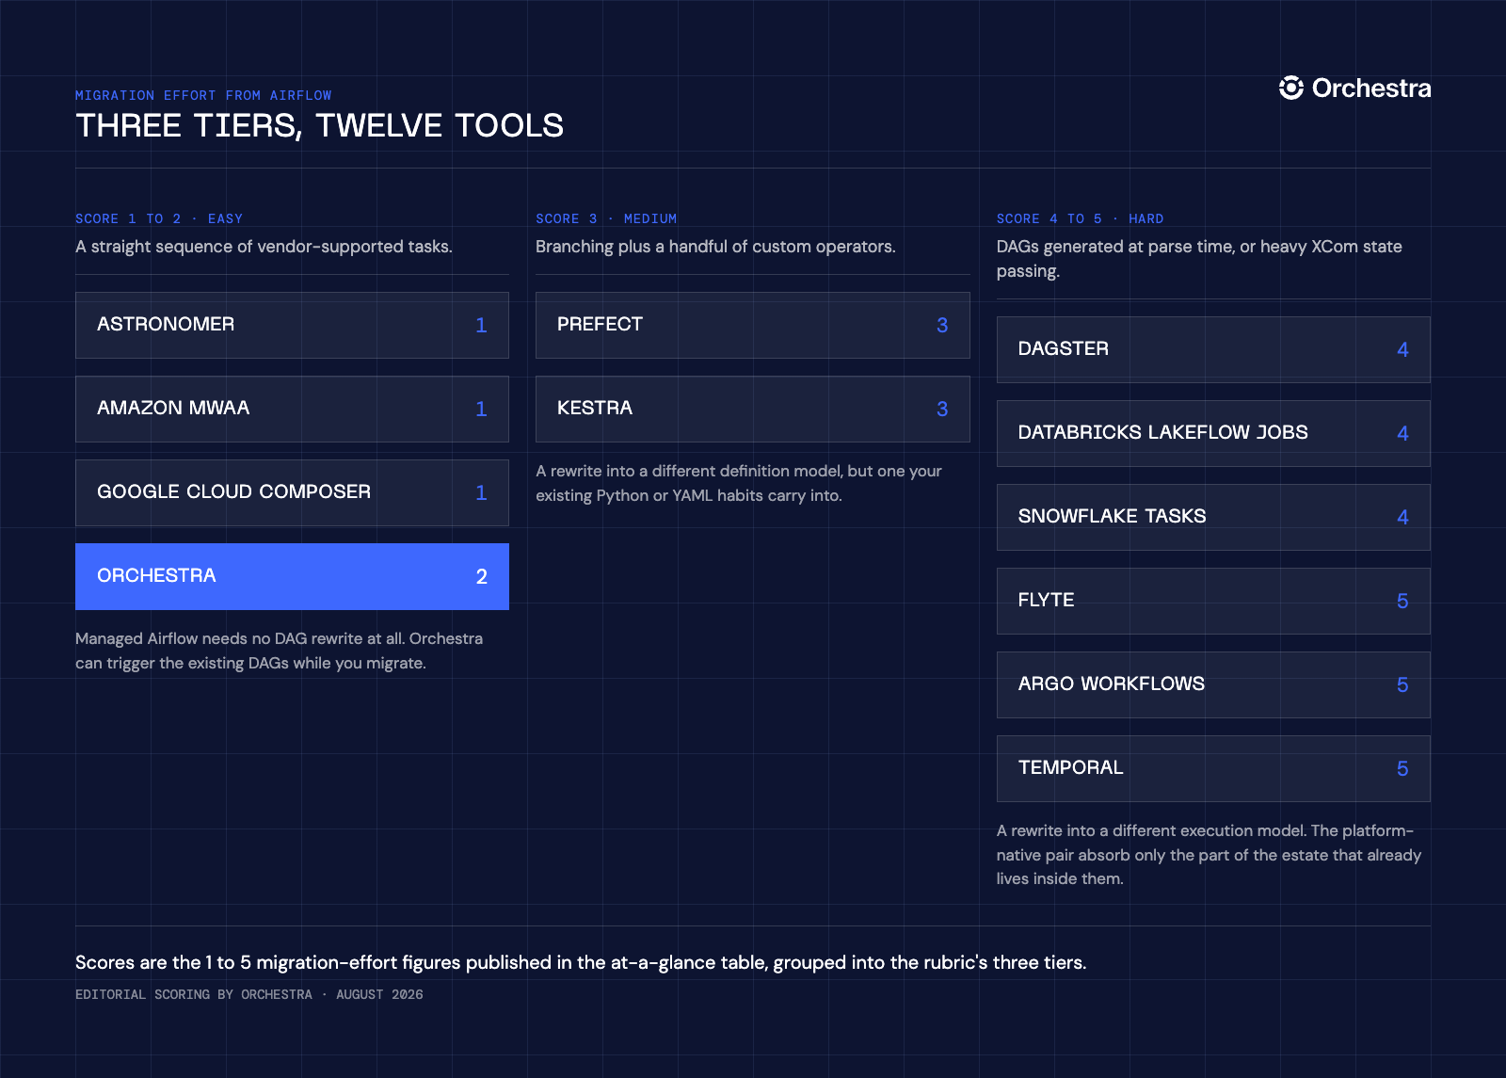Screen dimensions: 1506x1078
Task: Click 'Editorial Scoring by Orchestra · August 2026'
Action: pyautogui.click(x=249, y=994)
